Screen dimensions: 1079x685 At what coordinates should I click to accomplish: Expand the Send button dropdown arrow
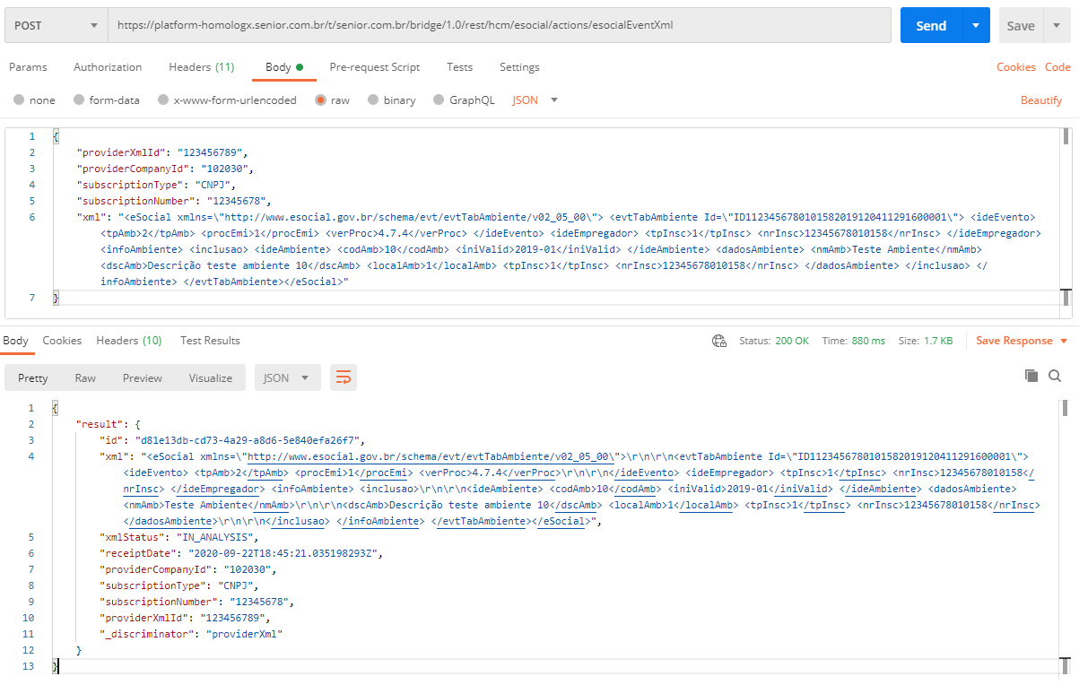coord(976,26)
